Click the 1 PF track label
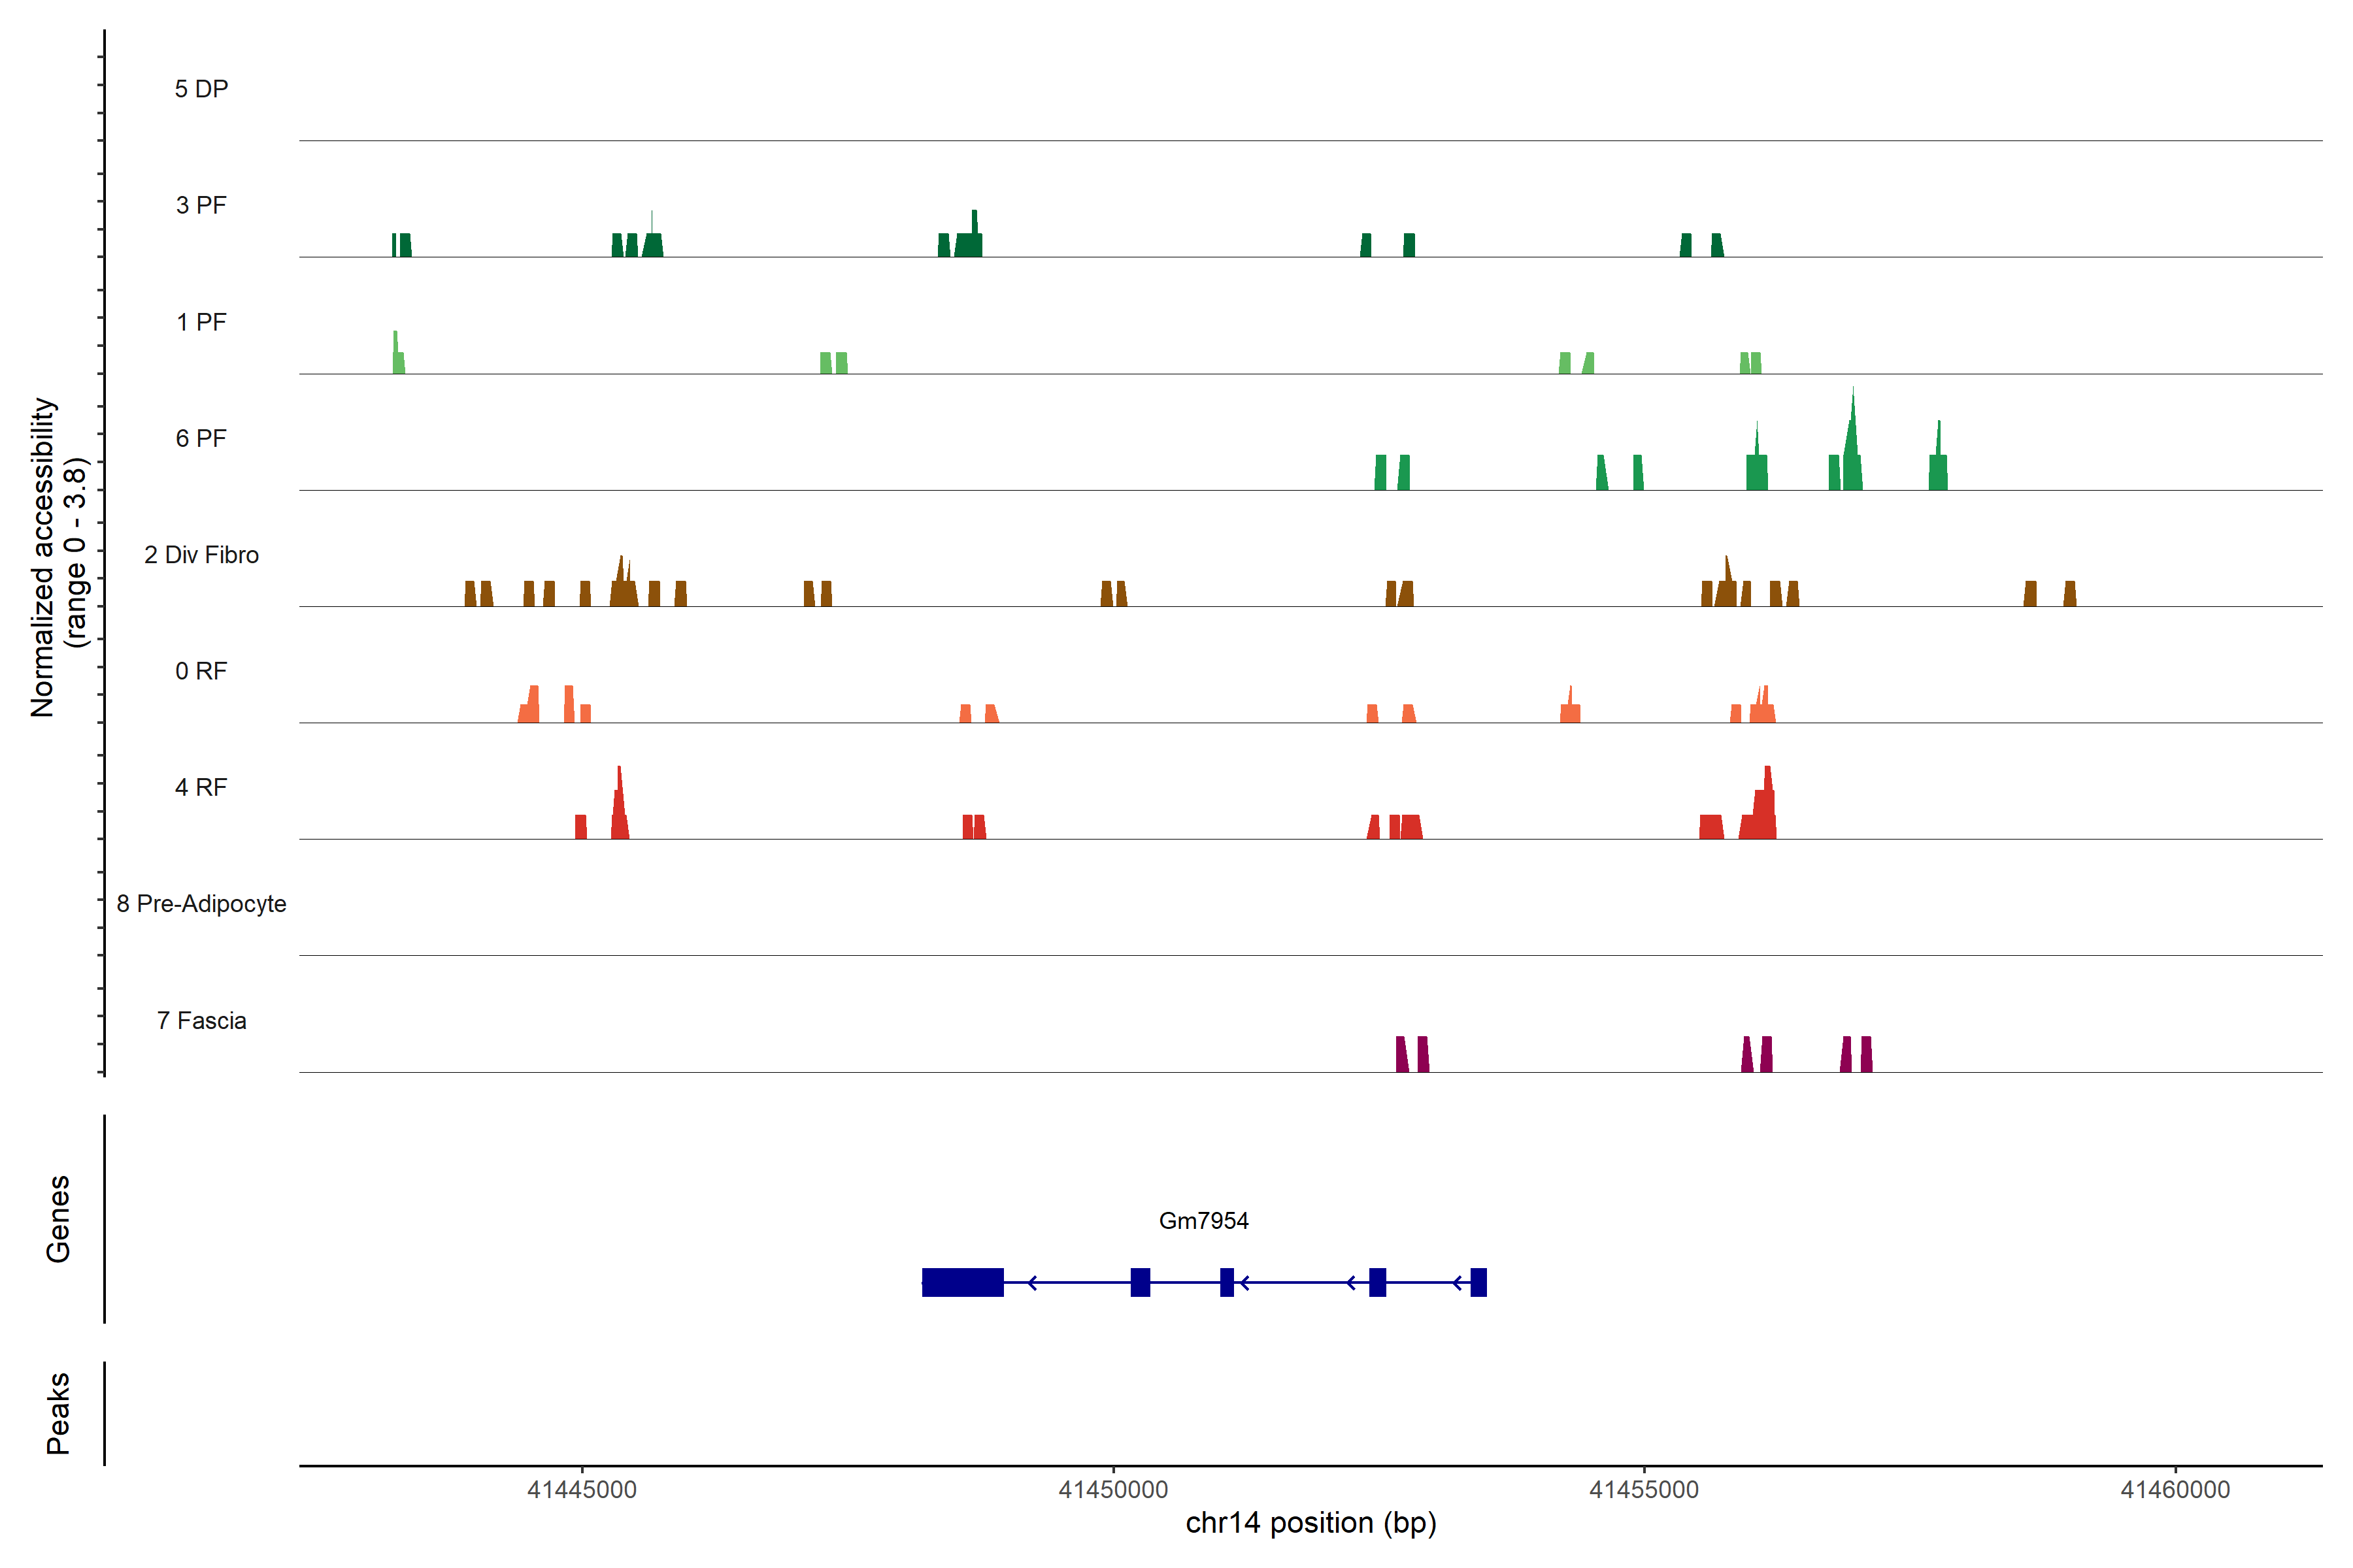This screenshot has width=2353, height=1568. click(201, 322)
